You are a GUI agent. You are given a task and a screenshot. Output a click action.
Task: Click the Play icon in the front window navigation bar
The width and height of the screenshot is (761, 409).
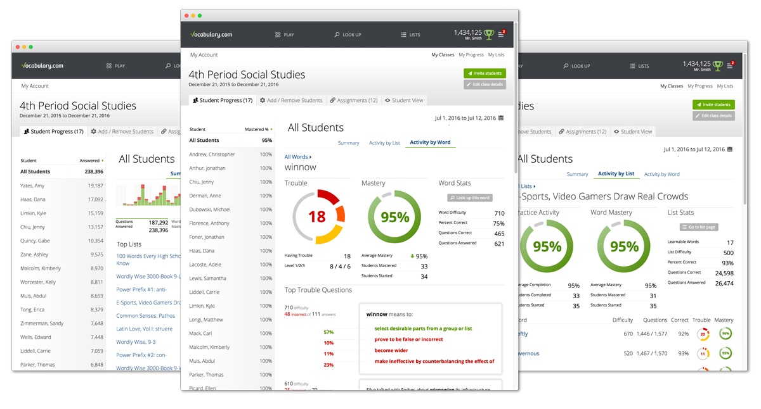[278, 35]
